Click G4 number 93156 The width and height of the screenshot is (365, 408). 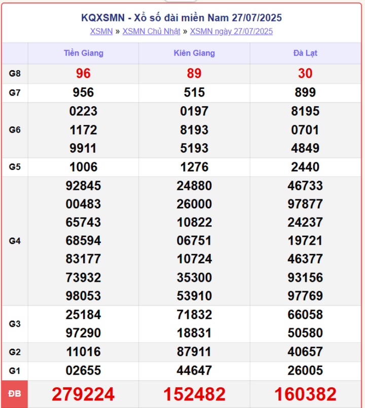(x=305, y=277)
